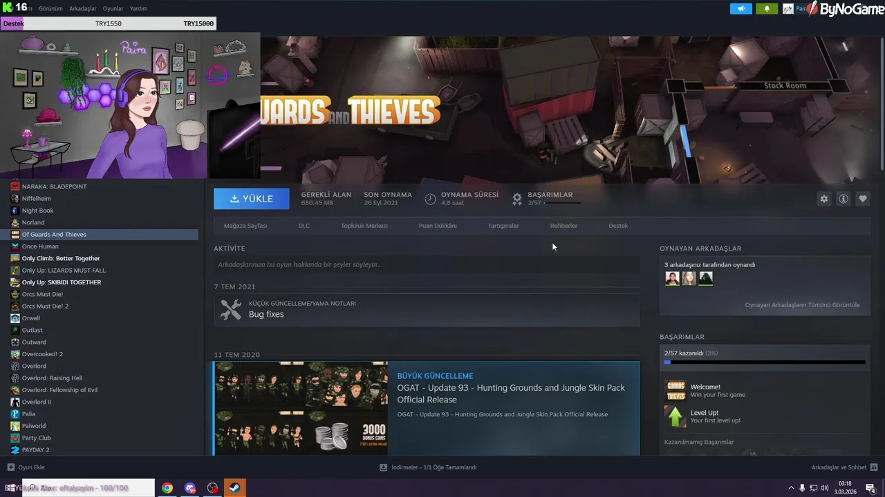Open the Rehberler tab
Image resolution: width=885 pixels, height=497 pixels.
click(563, 226)
